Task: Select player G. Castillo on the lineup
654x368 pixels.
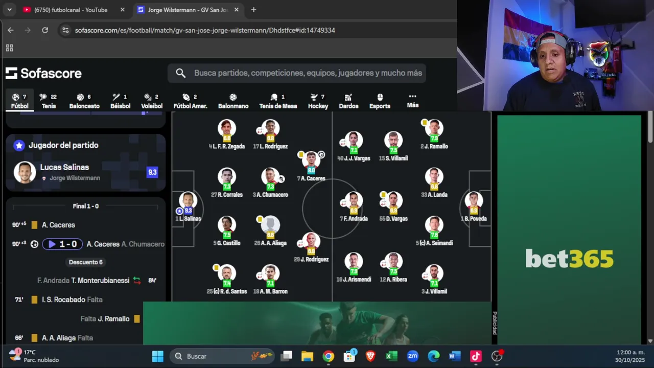Action: click(226, 231)
